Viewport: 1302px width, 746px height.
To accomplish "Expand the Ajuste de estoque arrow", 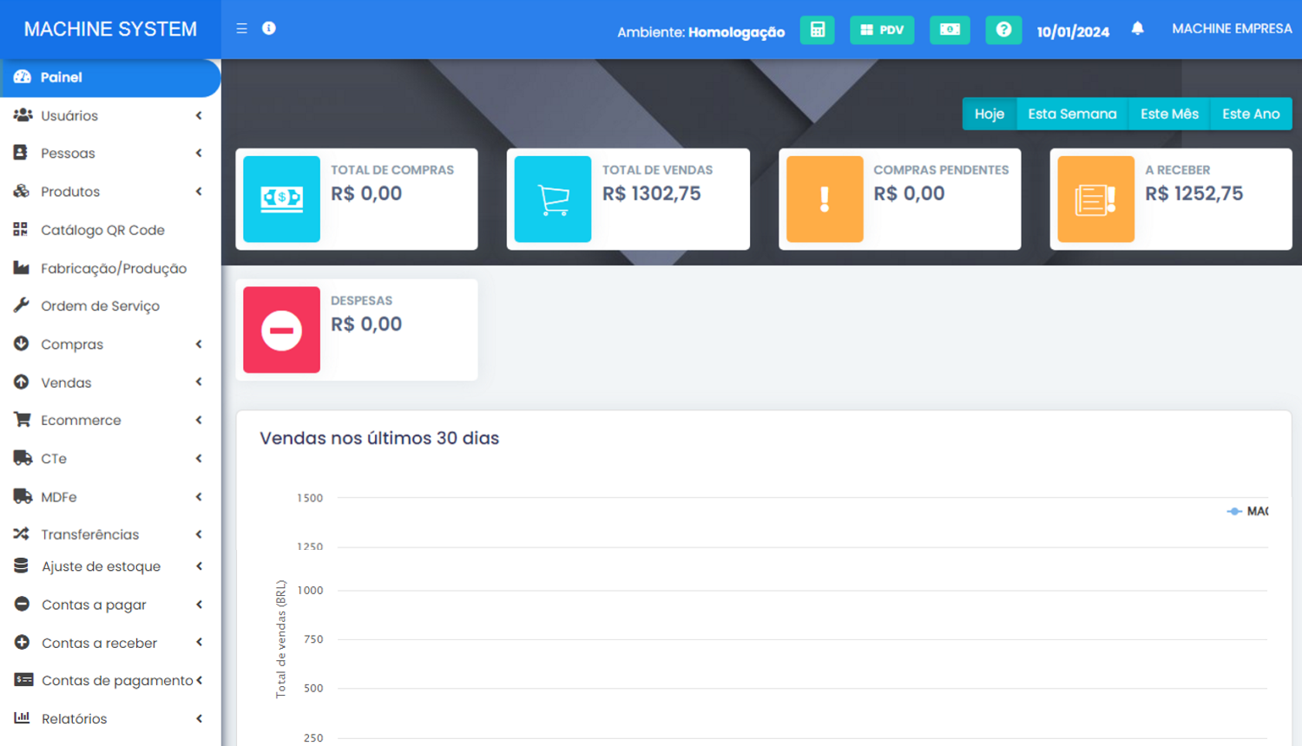I will coord(199,566).
